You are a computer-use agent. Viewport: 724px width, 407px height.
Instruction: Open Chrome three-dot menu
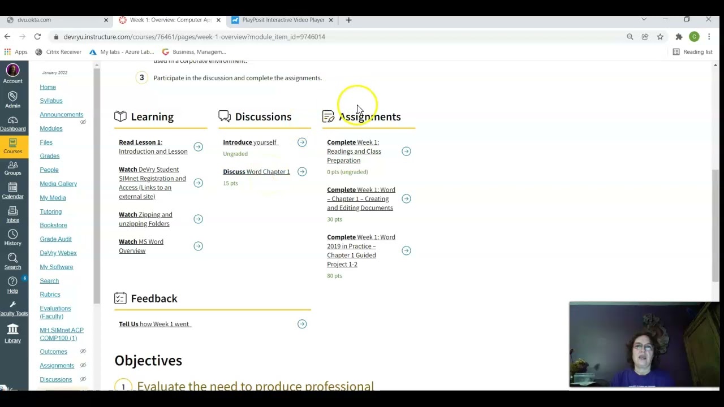[x=709, y=37]
